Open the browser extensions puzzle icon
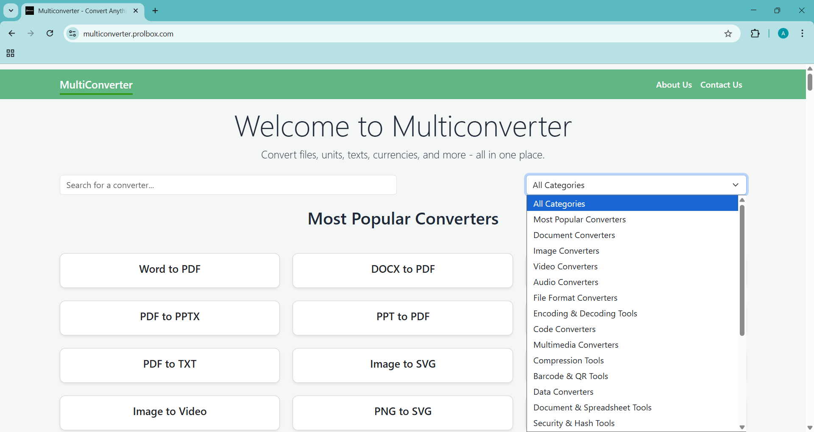This screenshot has width=814, height=432. pos(755,34)
